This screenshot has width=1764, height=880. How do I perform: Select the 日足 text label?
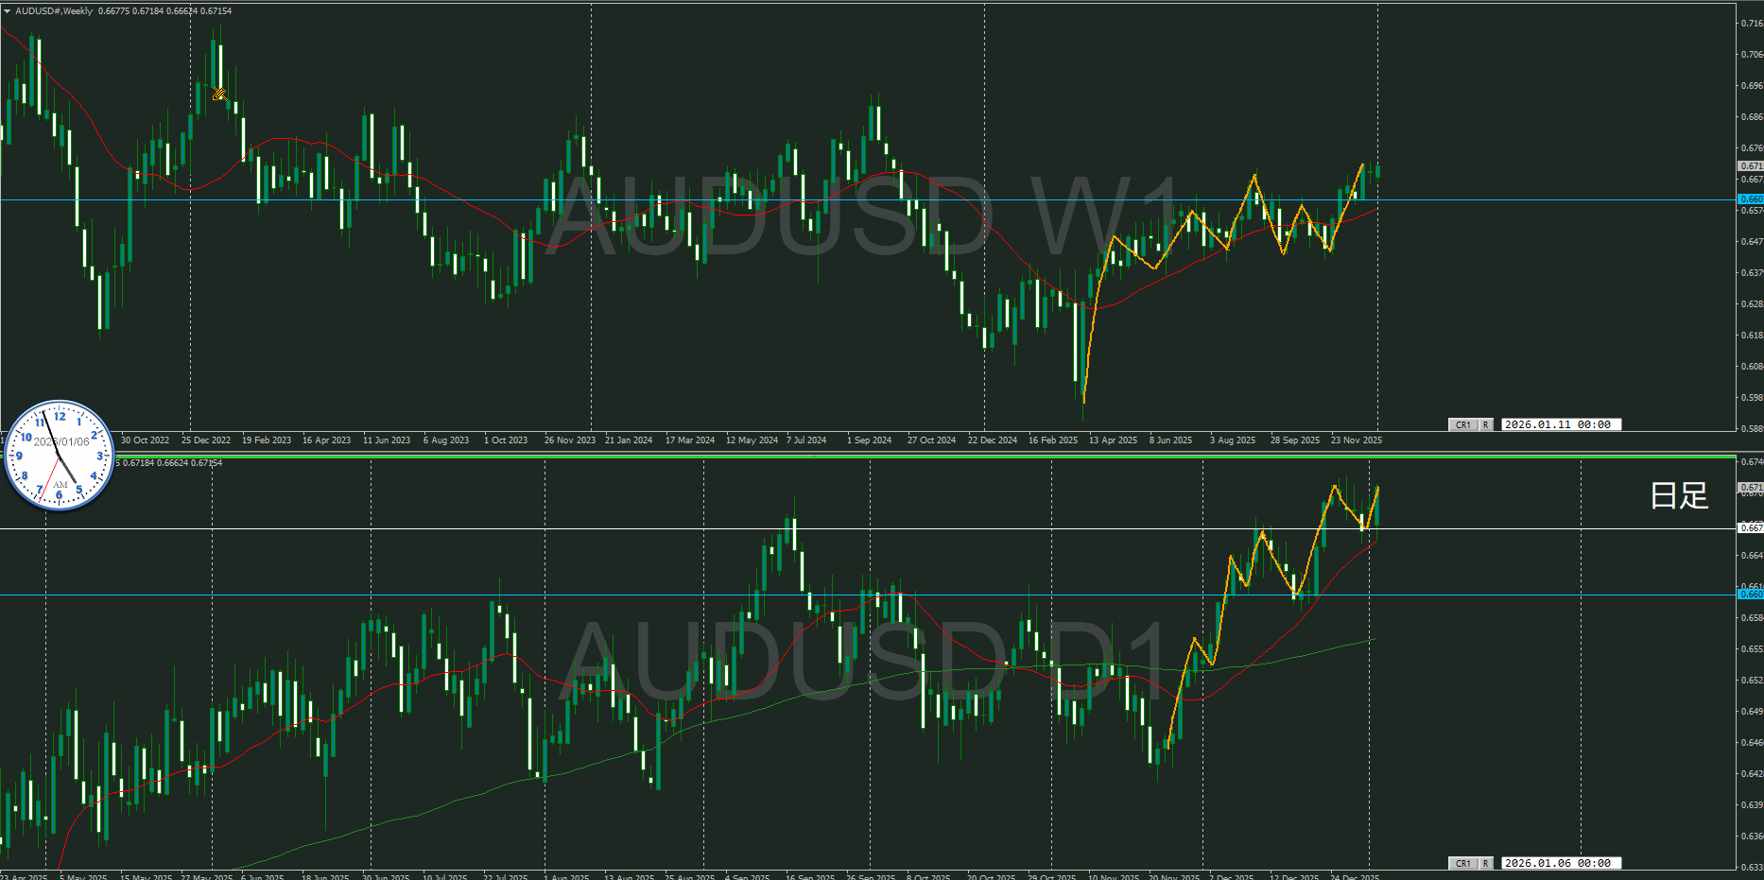pyautogui.click(x=1679, y=495)
